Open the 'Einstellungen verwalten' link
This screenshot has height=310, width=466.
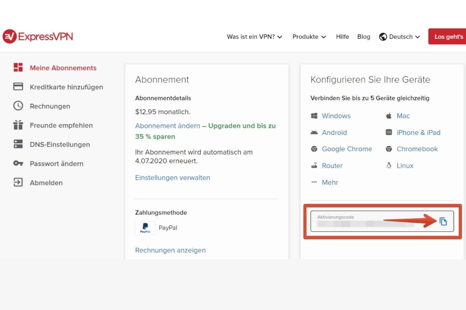(x=172, y=178)
